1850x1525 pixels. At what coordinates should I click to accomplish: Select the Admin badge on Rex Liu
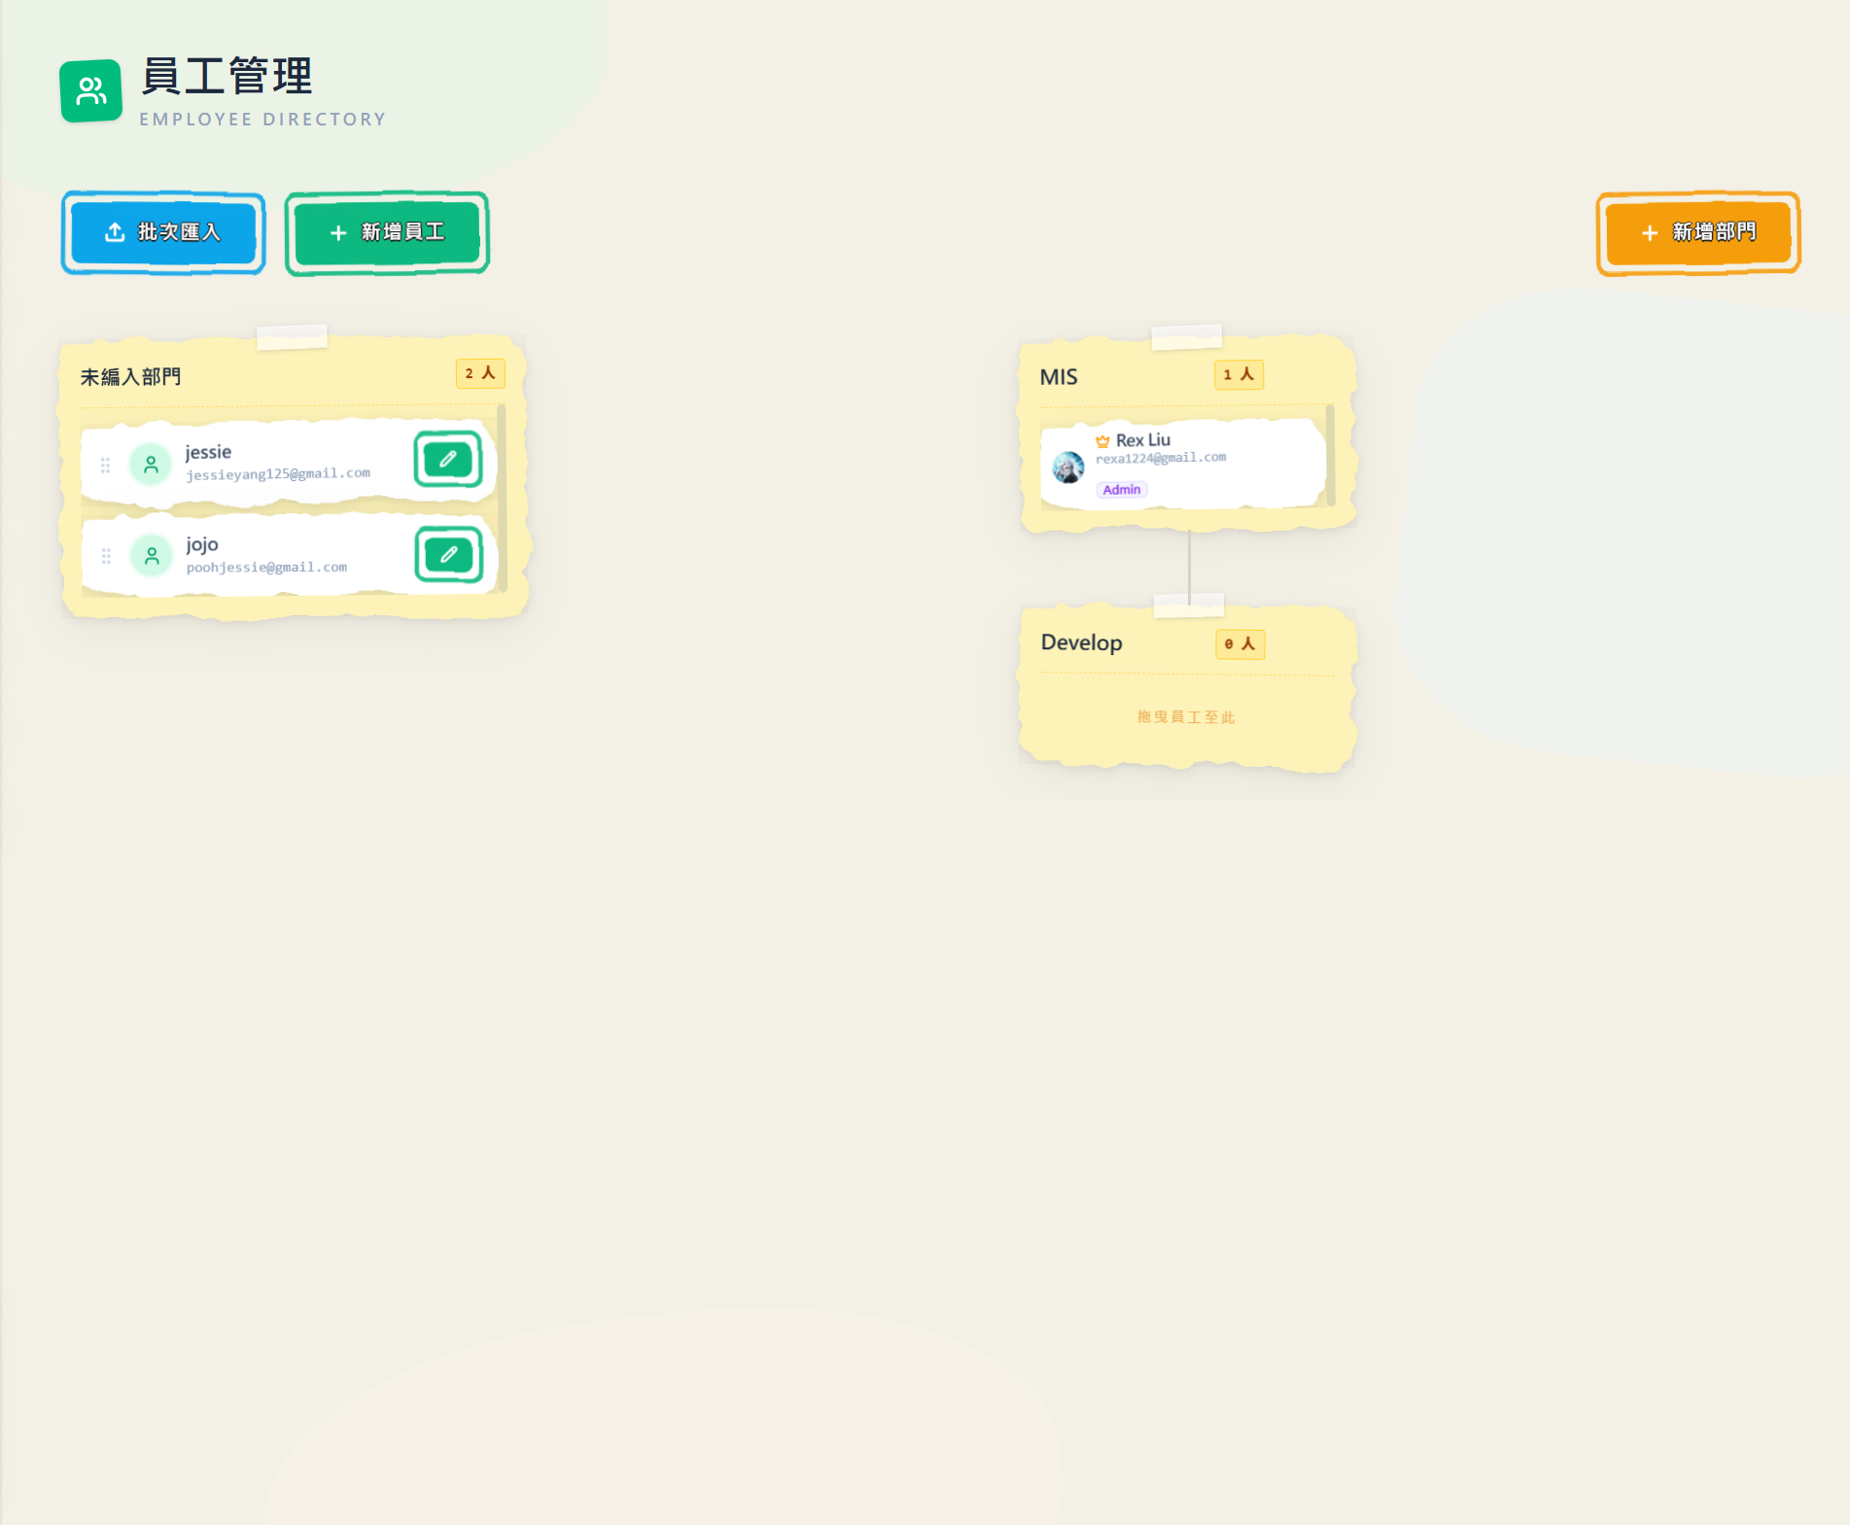pos(1122,490)
